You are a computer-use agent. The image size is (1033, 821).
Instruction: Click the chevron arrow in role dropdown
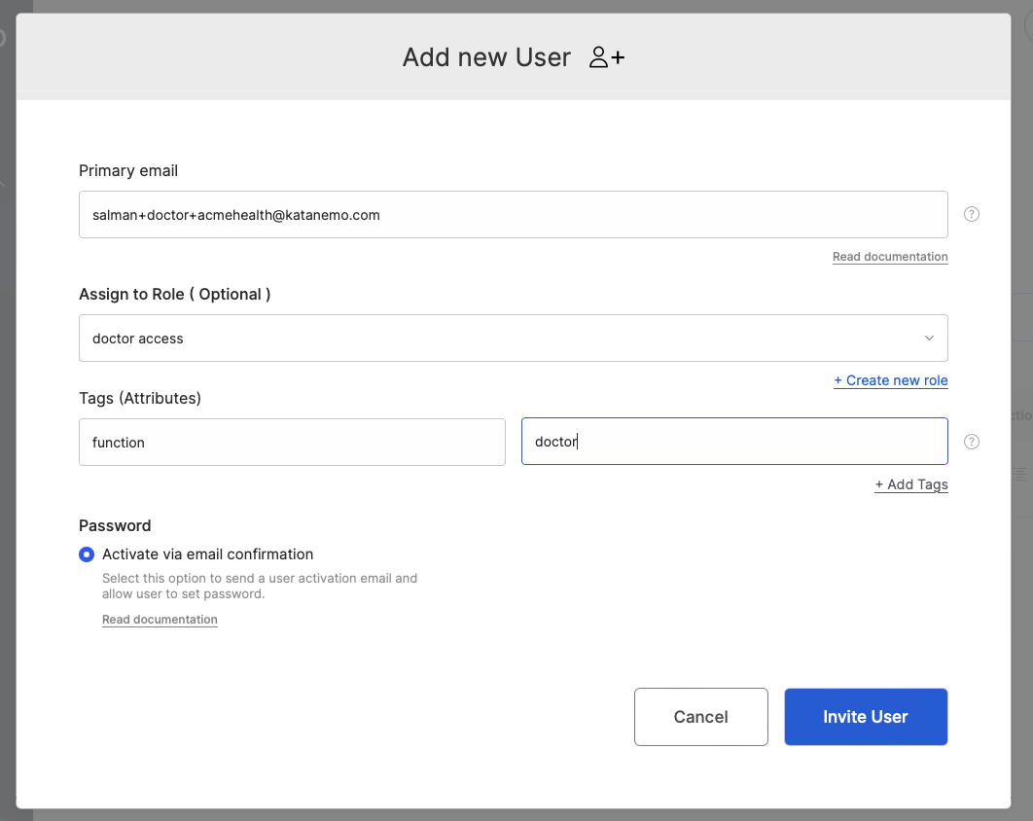point(929,339)
